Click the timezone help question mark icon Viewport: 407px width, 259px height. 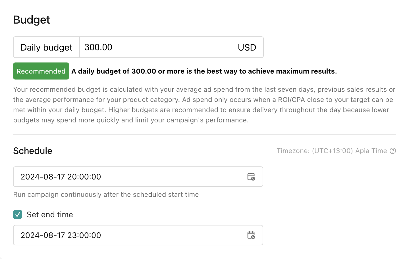pos(393,151)
